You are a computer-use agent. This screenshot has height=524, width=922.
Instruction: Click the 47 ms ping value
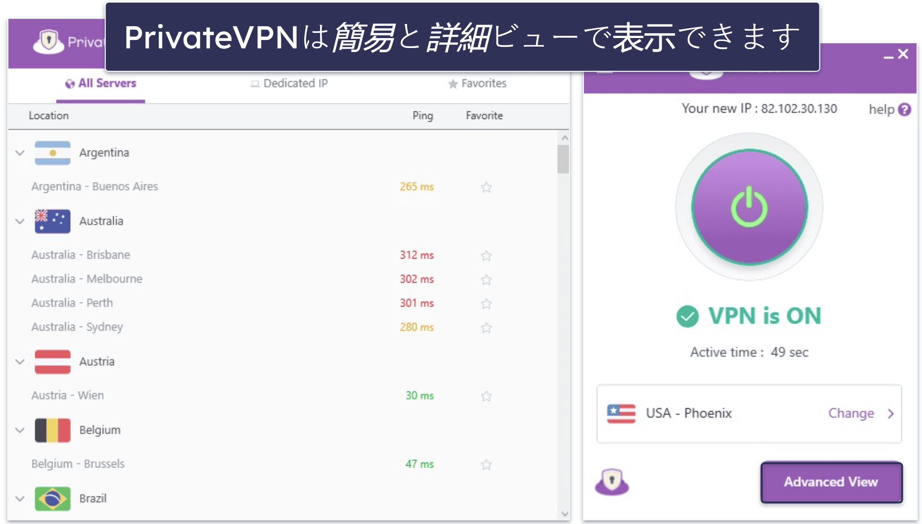(420, 464)
